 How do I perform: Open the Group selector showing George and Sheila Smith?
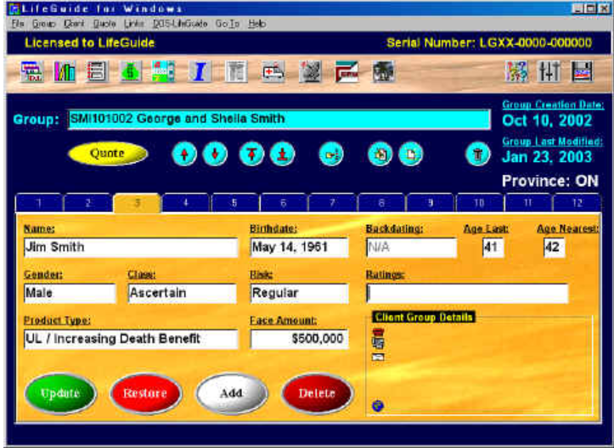point(279,119)
